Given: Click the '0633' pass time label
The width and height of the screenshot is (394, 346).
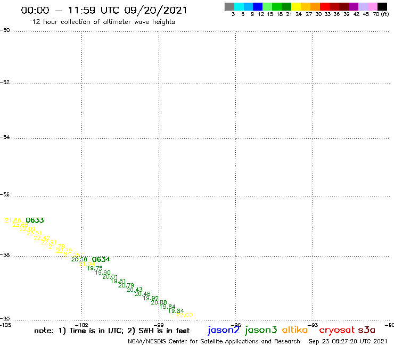Looking at the screenshot, I should coord(35,220).
